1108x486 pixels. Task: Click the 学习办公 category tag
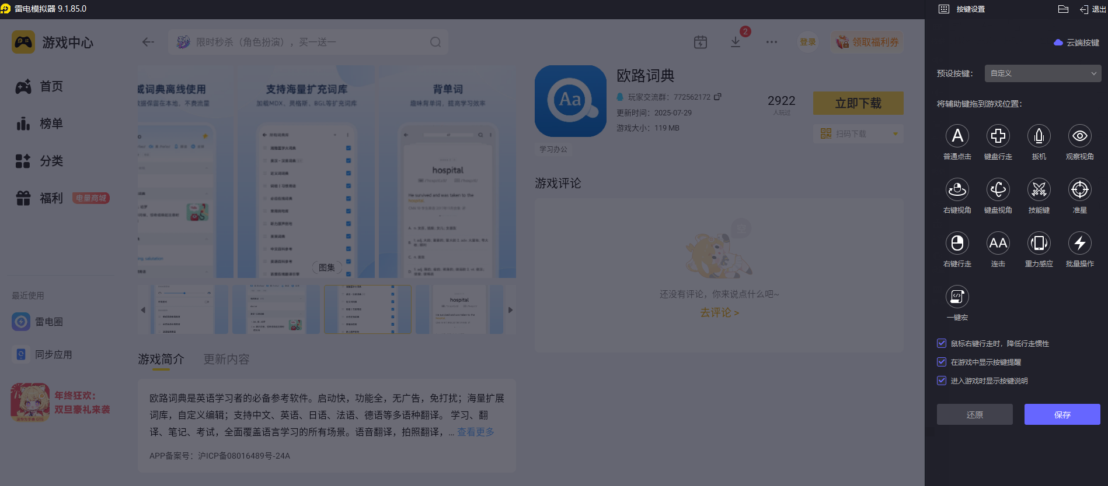tap(553, 149)
